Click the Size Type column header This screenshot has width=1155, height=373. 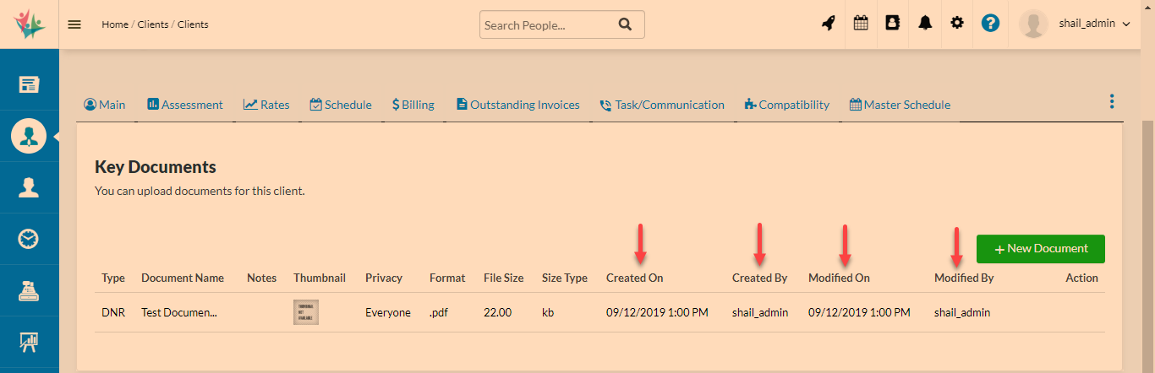pyautogui.click(x=565, y=278)
